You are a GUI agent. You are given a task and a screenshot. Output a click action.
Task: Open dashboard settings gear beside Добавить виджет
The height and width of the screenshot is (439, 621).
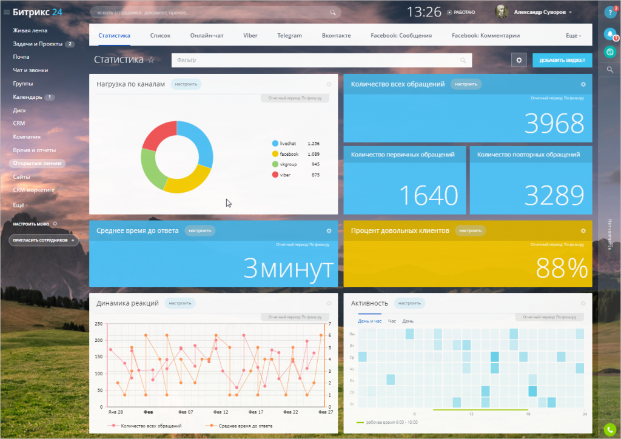(x=519, y=60)
